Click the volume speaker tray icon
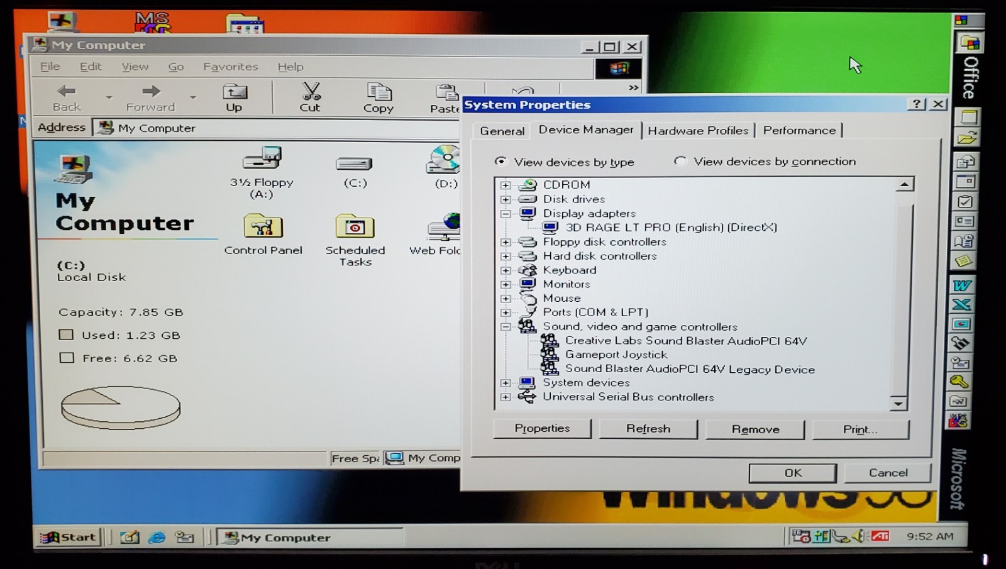Screen dimensions: 1006x569 (x=858, y=536)
